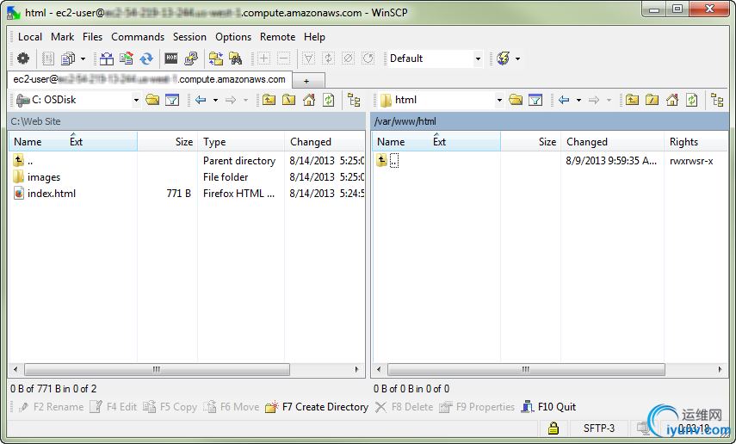This screenshot has height=444, width=736.
Task: Click F7 Create Directory button
Action: click(317, 407)
